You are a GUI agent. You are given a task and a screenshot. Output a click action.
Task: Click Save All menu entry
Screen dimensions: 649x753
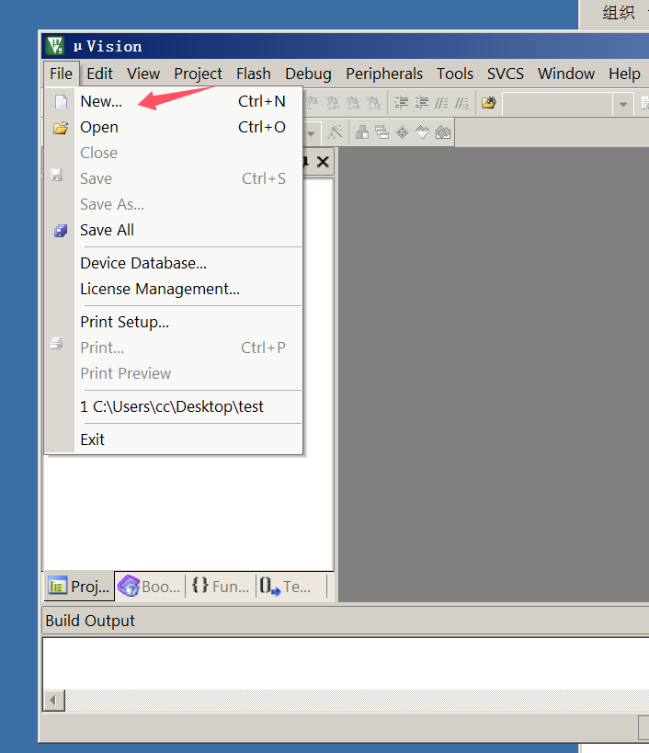coord(174,230)
